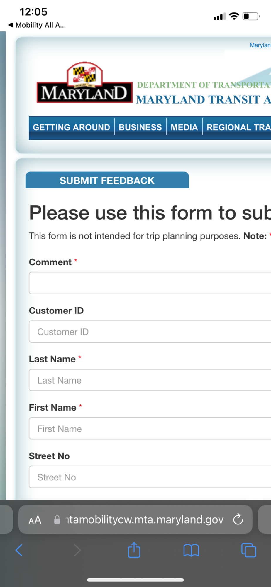Reload the page with refresh icon
This screenshot has width=271, height=587.
[x=238, y=519]
